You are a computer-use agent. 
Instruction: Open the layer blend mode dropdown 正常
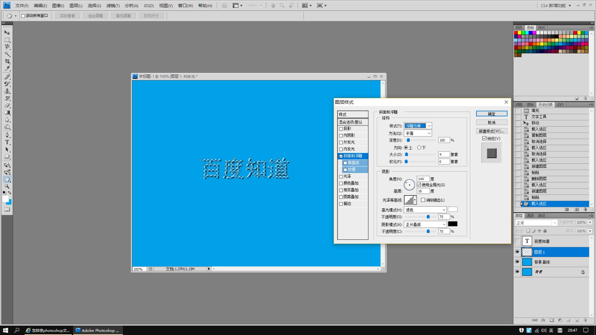(x=536, y=223)
